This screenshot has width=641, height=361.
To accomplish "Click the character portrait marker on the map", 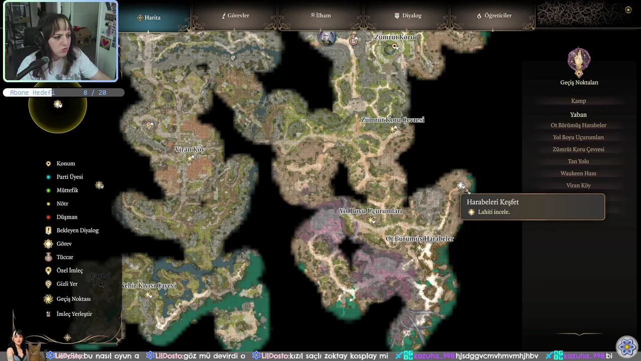I will (x=326, y=38).
